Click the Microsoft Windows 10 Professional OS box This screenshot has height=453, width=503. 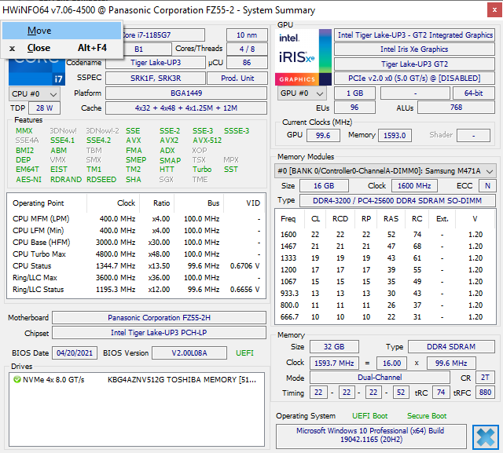pos(370,436)
